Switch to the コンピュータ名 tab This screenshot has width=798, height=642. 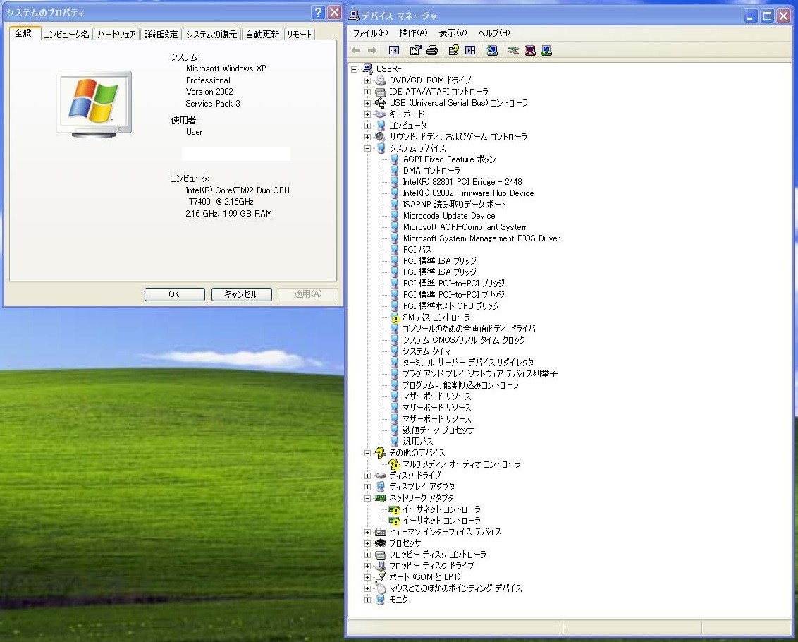[x=67, y=34]
